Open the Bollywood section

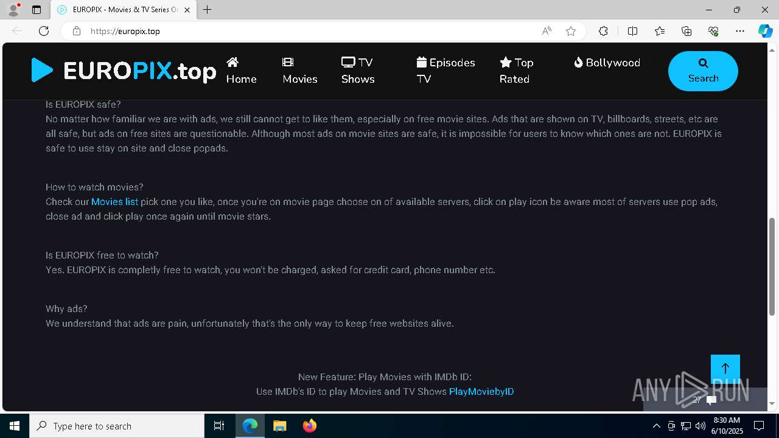[607, 63]
